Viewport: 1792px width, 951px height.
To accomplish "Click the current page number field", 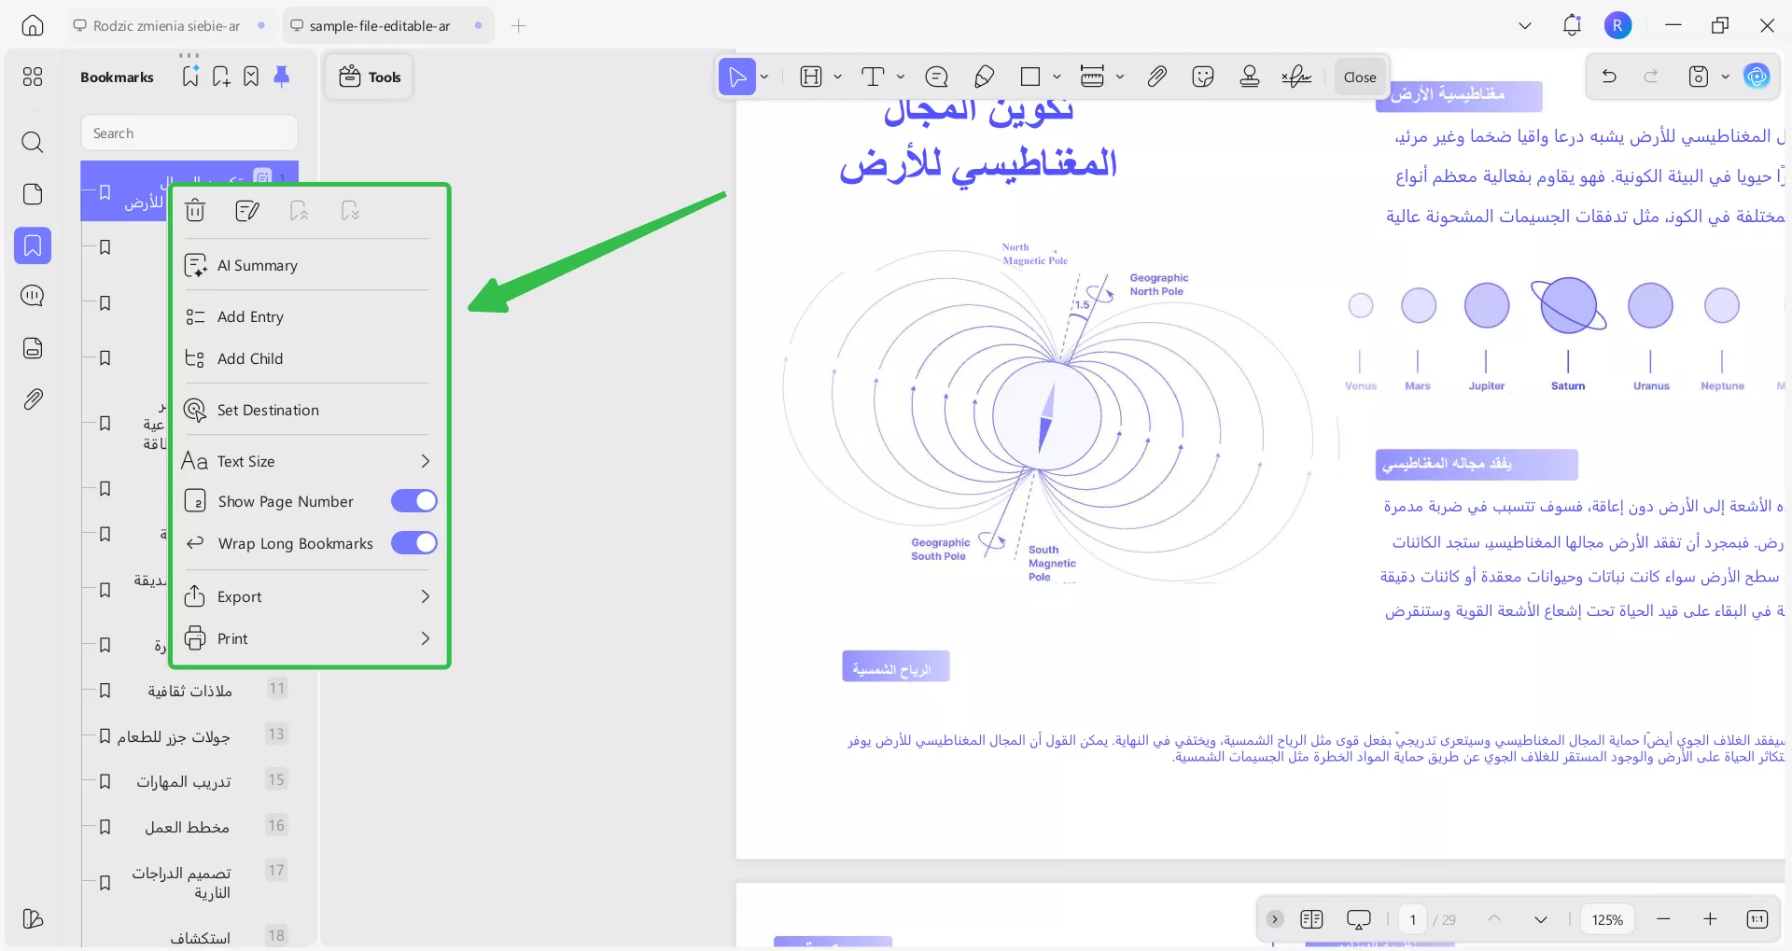I will (x=1413, y=919).
